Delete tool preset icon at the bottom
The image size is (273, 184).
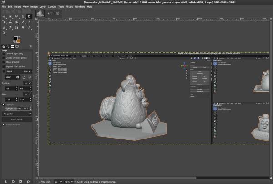coord(20,182)
